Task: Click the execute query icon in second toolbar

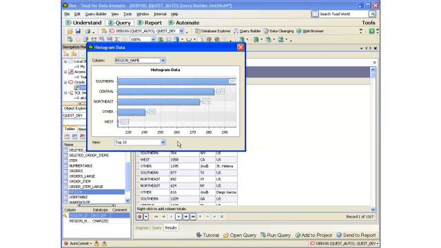Action: tap(70, 40)
